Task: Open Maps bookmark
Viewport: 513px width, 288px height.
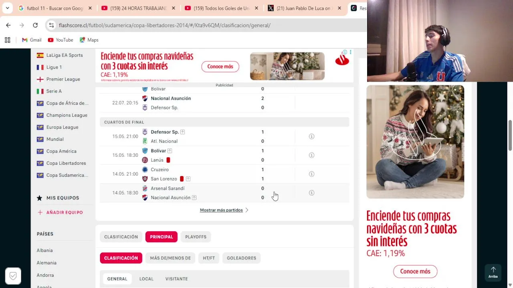Action: pyautogui.click(x=89, y=40)
